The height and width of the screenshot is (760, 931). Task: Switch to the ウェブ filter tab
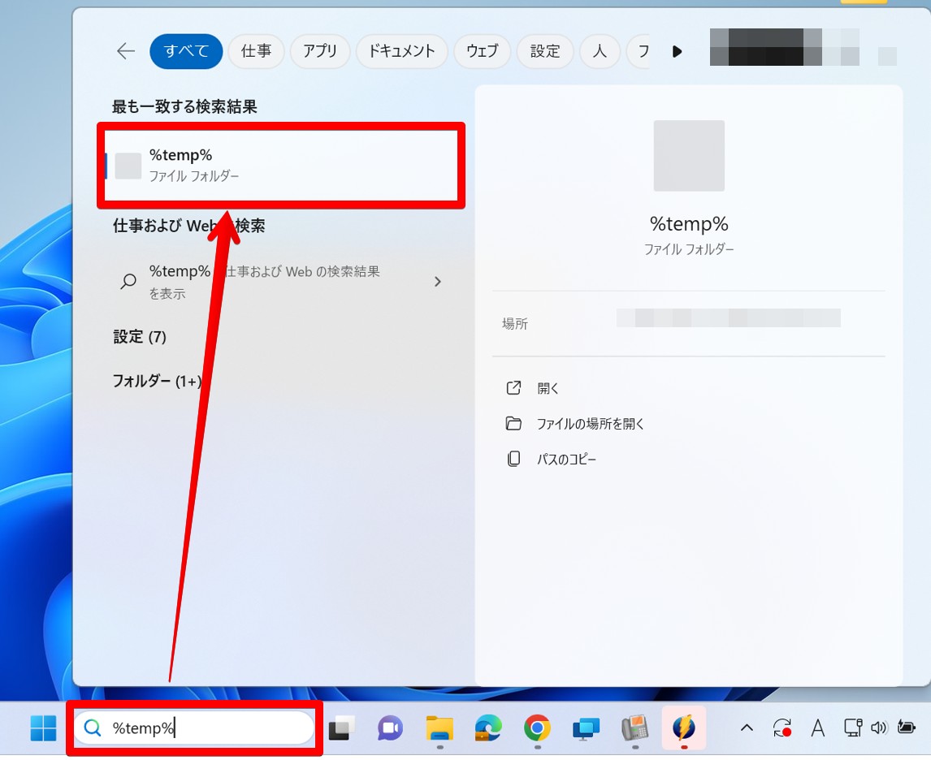482,51
